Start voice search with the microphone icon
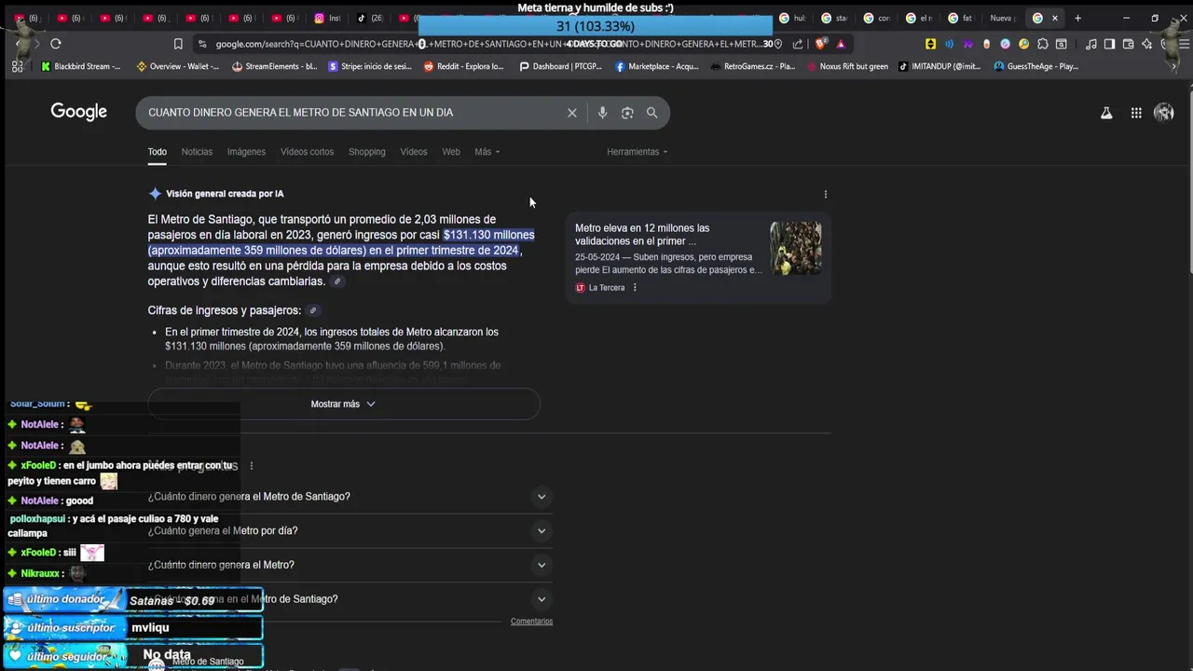 (x=602, y=113)
